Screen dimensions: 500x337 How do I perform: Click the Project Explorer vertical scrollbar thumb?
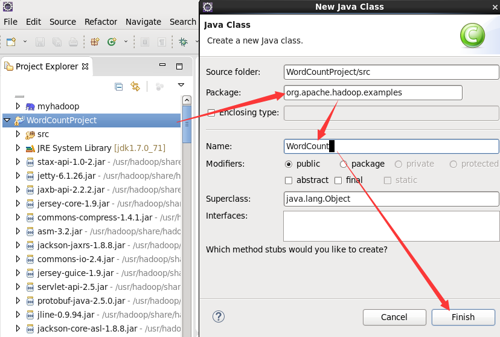pyautogui.click(x=187, y=124)
